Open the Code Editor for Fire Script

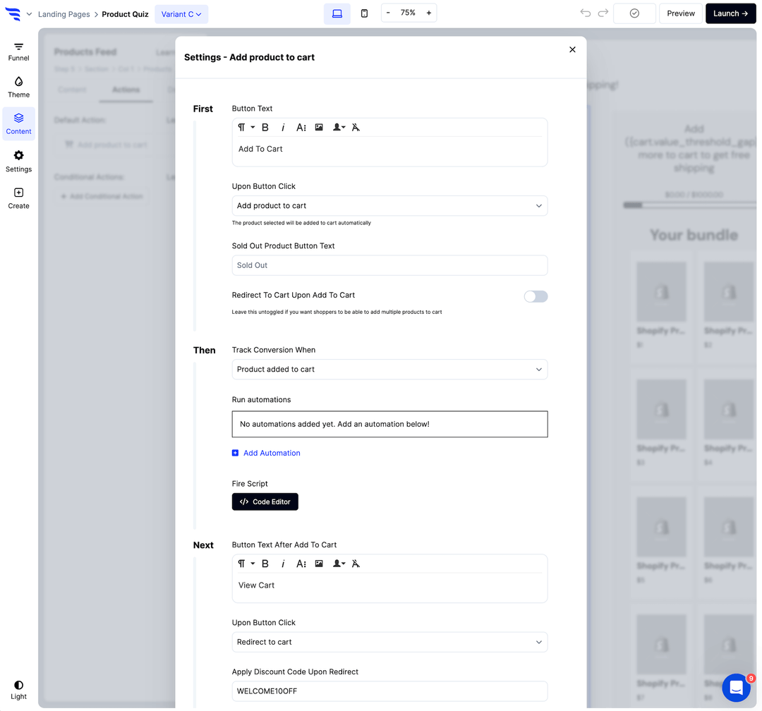point(265,502)
